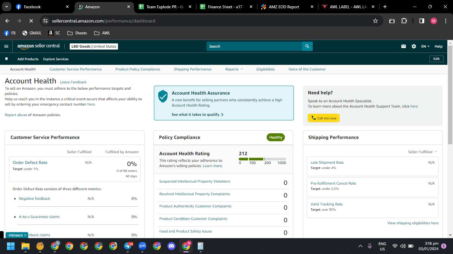View site information in the address bar
The image size is (453, 254).
click(x=46, y=21)
